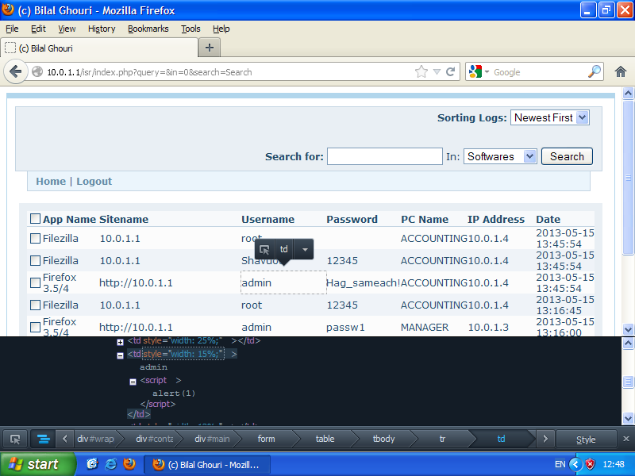Open the Help menu
The width and height of the screenshot is (635, 476).
(221, 29)
